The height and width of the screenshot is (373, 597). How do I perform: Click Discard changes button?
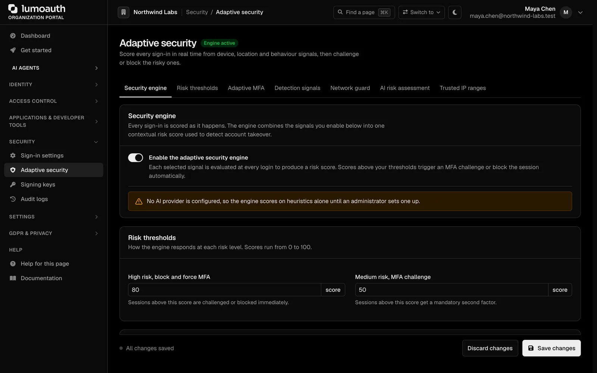[490, 348]
